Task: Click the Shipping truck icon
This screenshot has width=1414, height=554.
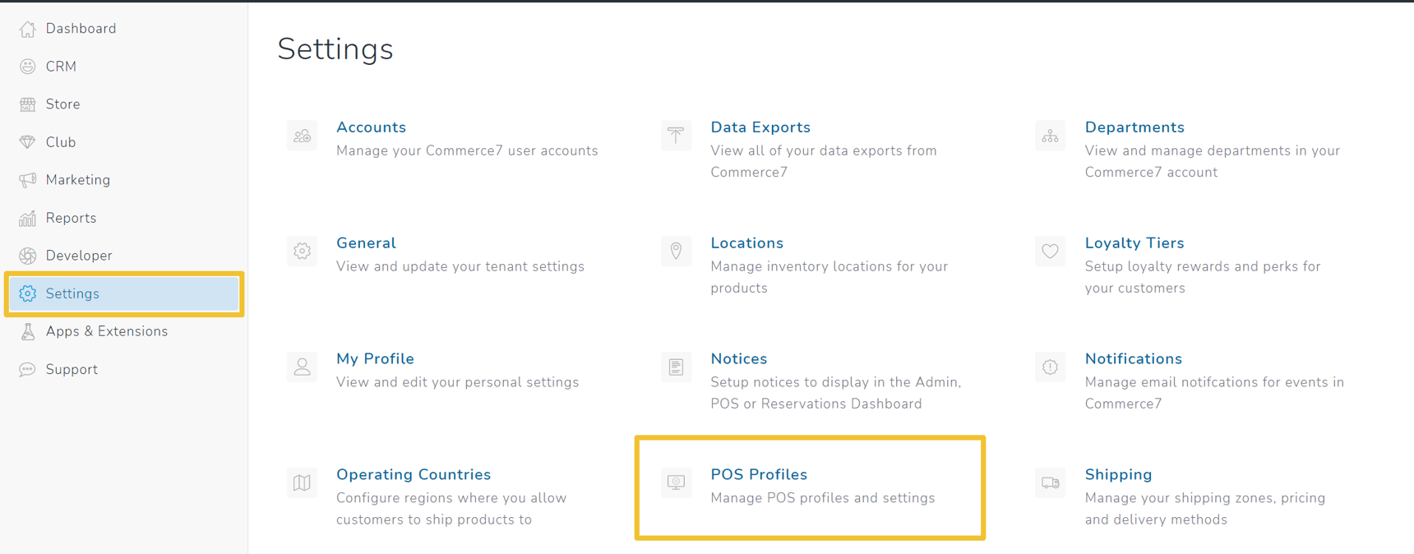Action: 1050,482
